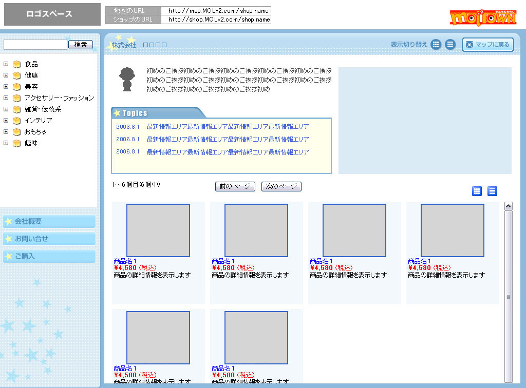Click the 検索 search button
Image resolution: width=526 pixels, height=388 pixels.
point(81,45)
